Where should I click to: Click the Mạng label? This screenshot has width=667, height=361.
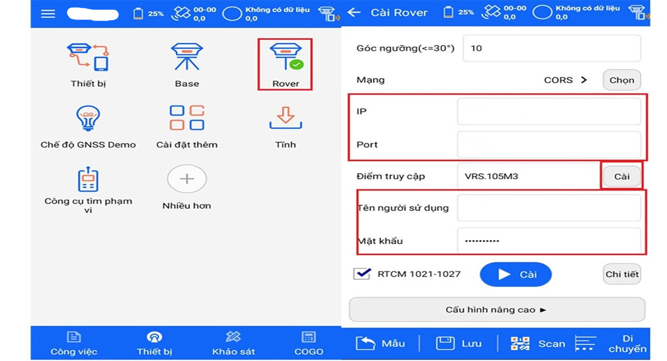point(371,80)
